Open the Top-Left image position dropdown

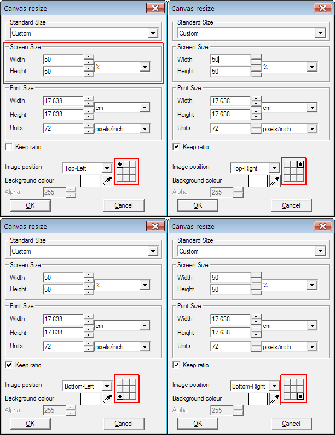[107, 168]
